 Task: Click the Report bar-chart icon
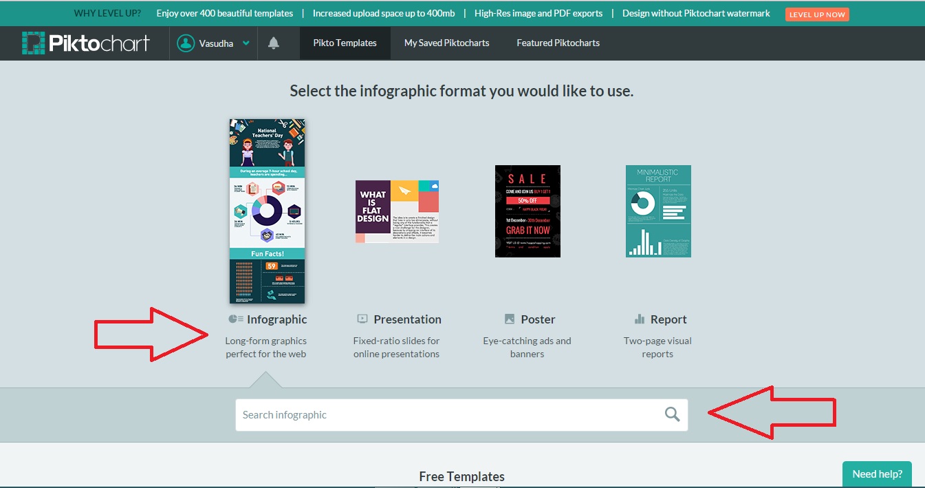coord(640,319)
